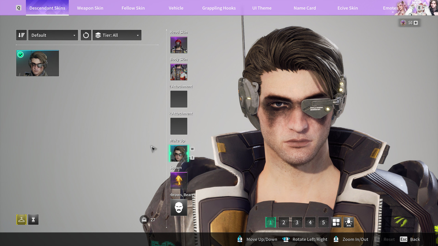Add currency using plus icon near 50
Screen dimensions: 438x246
pyautogui.click(x=416, y=23)
